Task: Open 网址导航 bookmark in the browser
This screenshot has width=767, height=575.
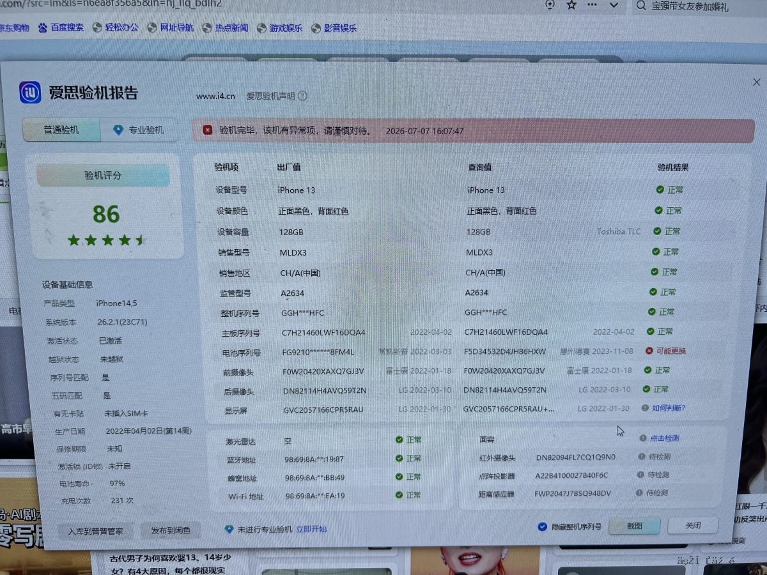Action: click(171, 28)
